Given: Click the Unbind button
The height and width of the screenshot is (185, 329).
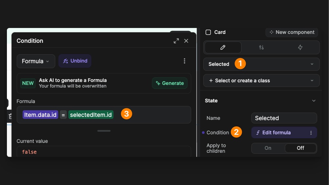Looking at the screenshot, I should pos(75,61).
